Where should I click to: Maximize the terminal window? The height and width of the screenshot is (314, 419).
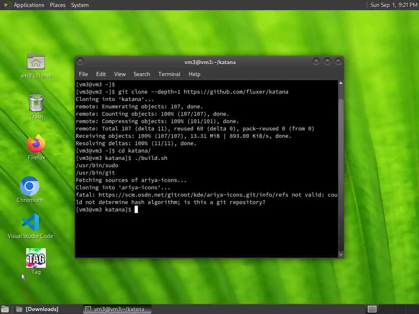[x=327, y=62]
